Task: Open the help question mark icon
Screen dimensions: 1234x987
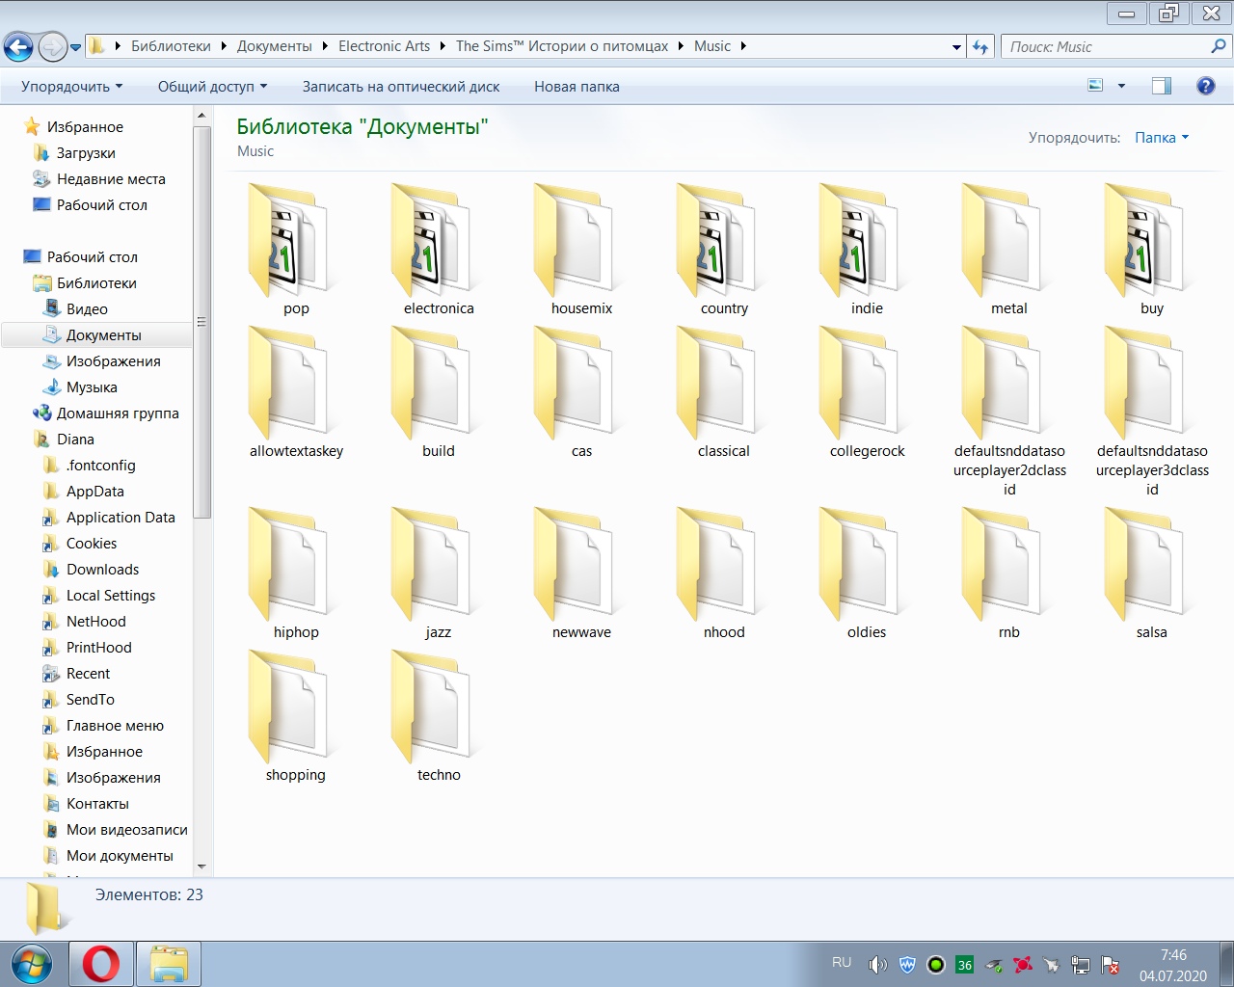Action: tap(1205, 86)
